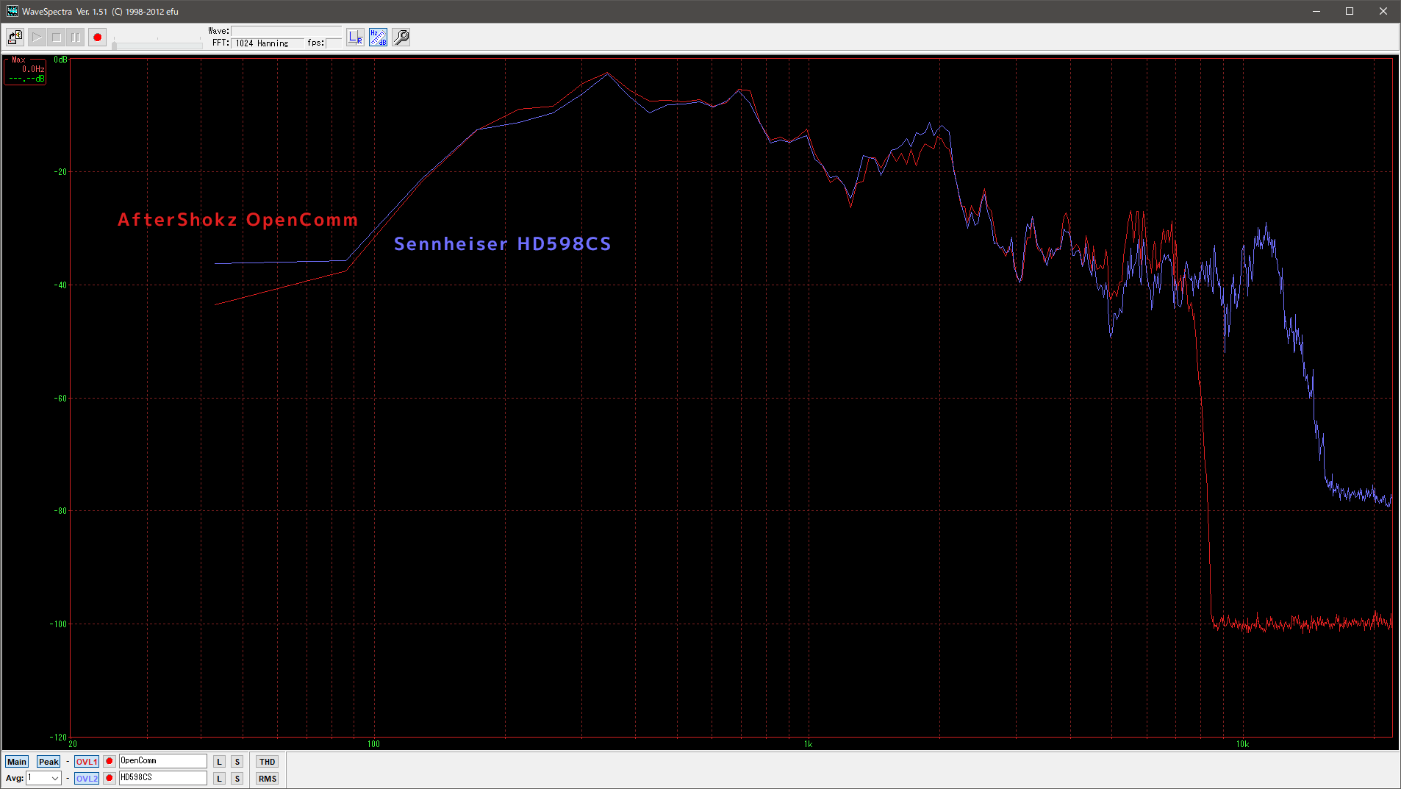Screen dimensions: 1401x789
Task: Click the playback position slider
Action: click(157, 45)
